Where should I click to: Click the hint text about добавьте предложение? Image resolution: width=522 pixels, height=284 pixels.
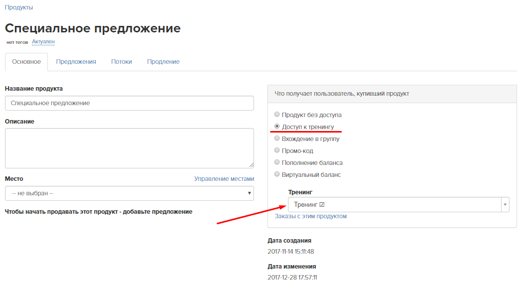98,212
